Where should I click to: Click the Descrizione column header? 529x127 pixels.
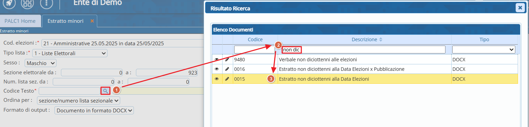point(364,39)
